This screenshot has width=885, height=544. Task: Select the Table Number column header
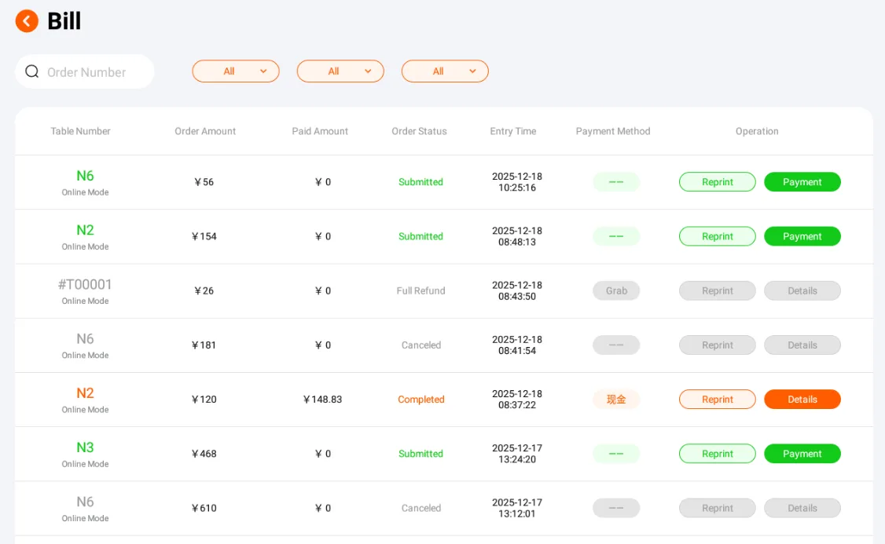coord(81,131)
